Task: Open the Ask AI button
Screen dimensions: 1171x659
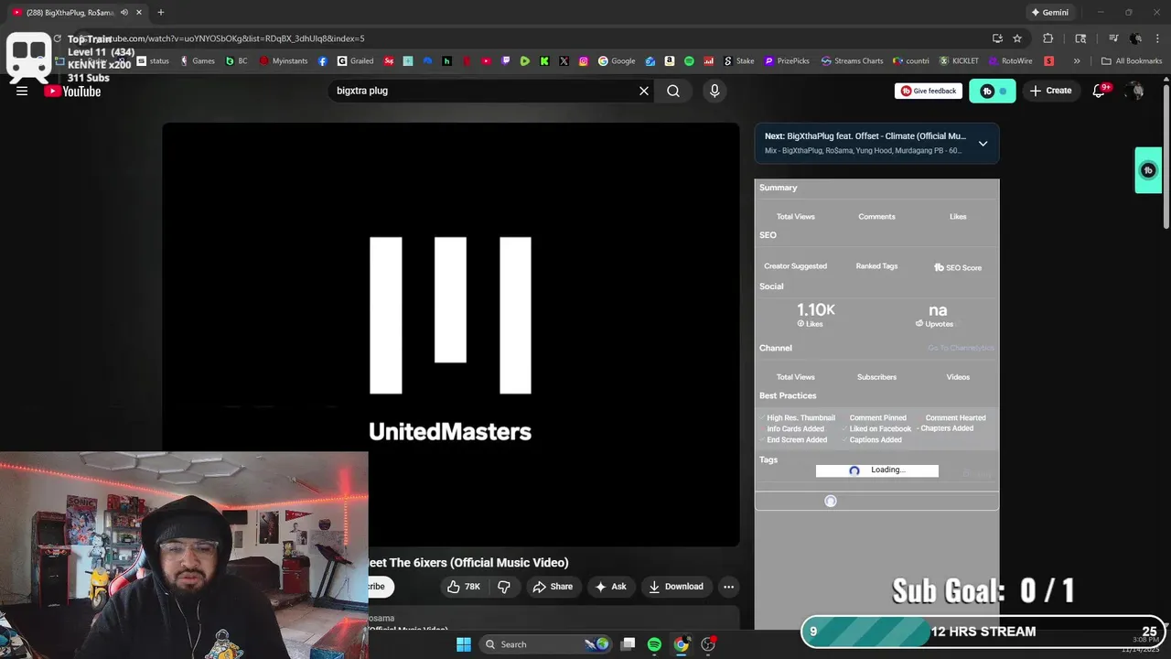Action: (611, 587)
